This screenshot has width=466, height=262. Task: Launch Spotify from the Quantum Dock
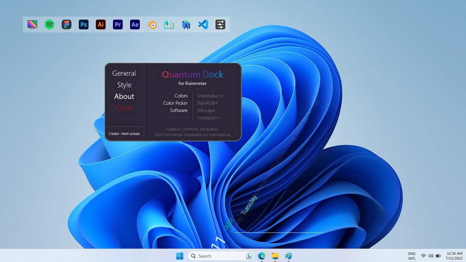pyautogui.click(x=50, y=24)
